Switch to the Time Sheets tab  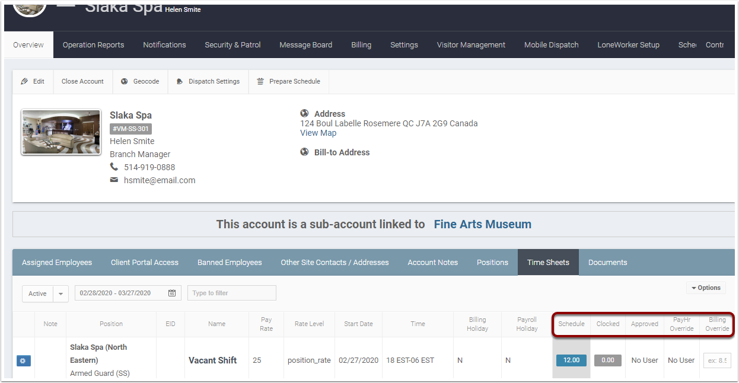tap(547, 262)
